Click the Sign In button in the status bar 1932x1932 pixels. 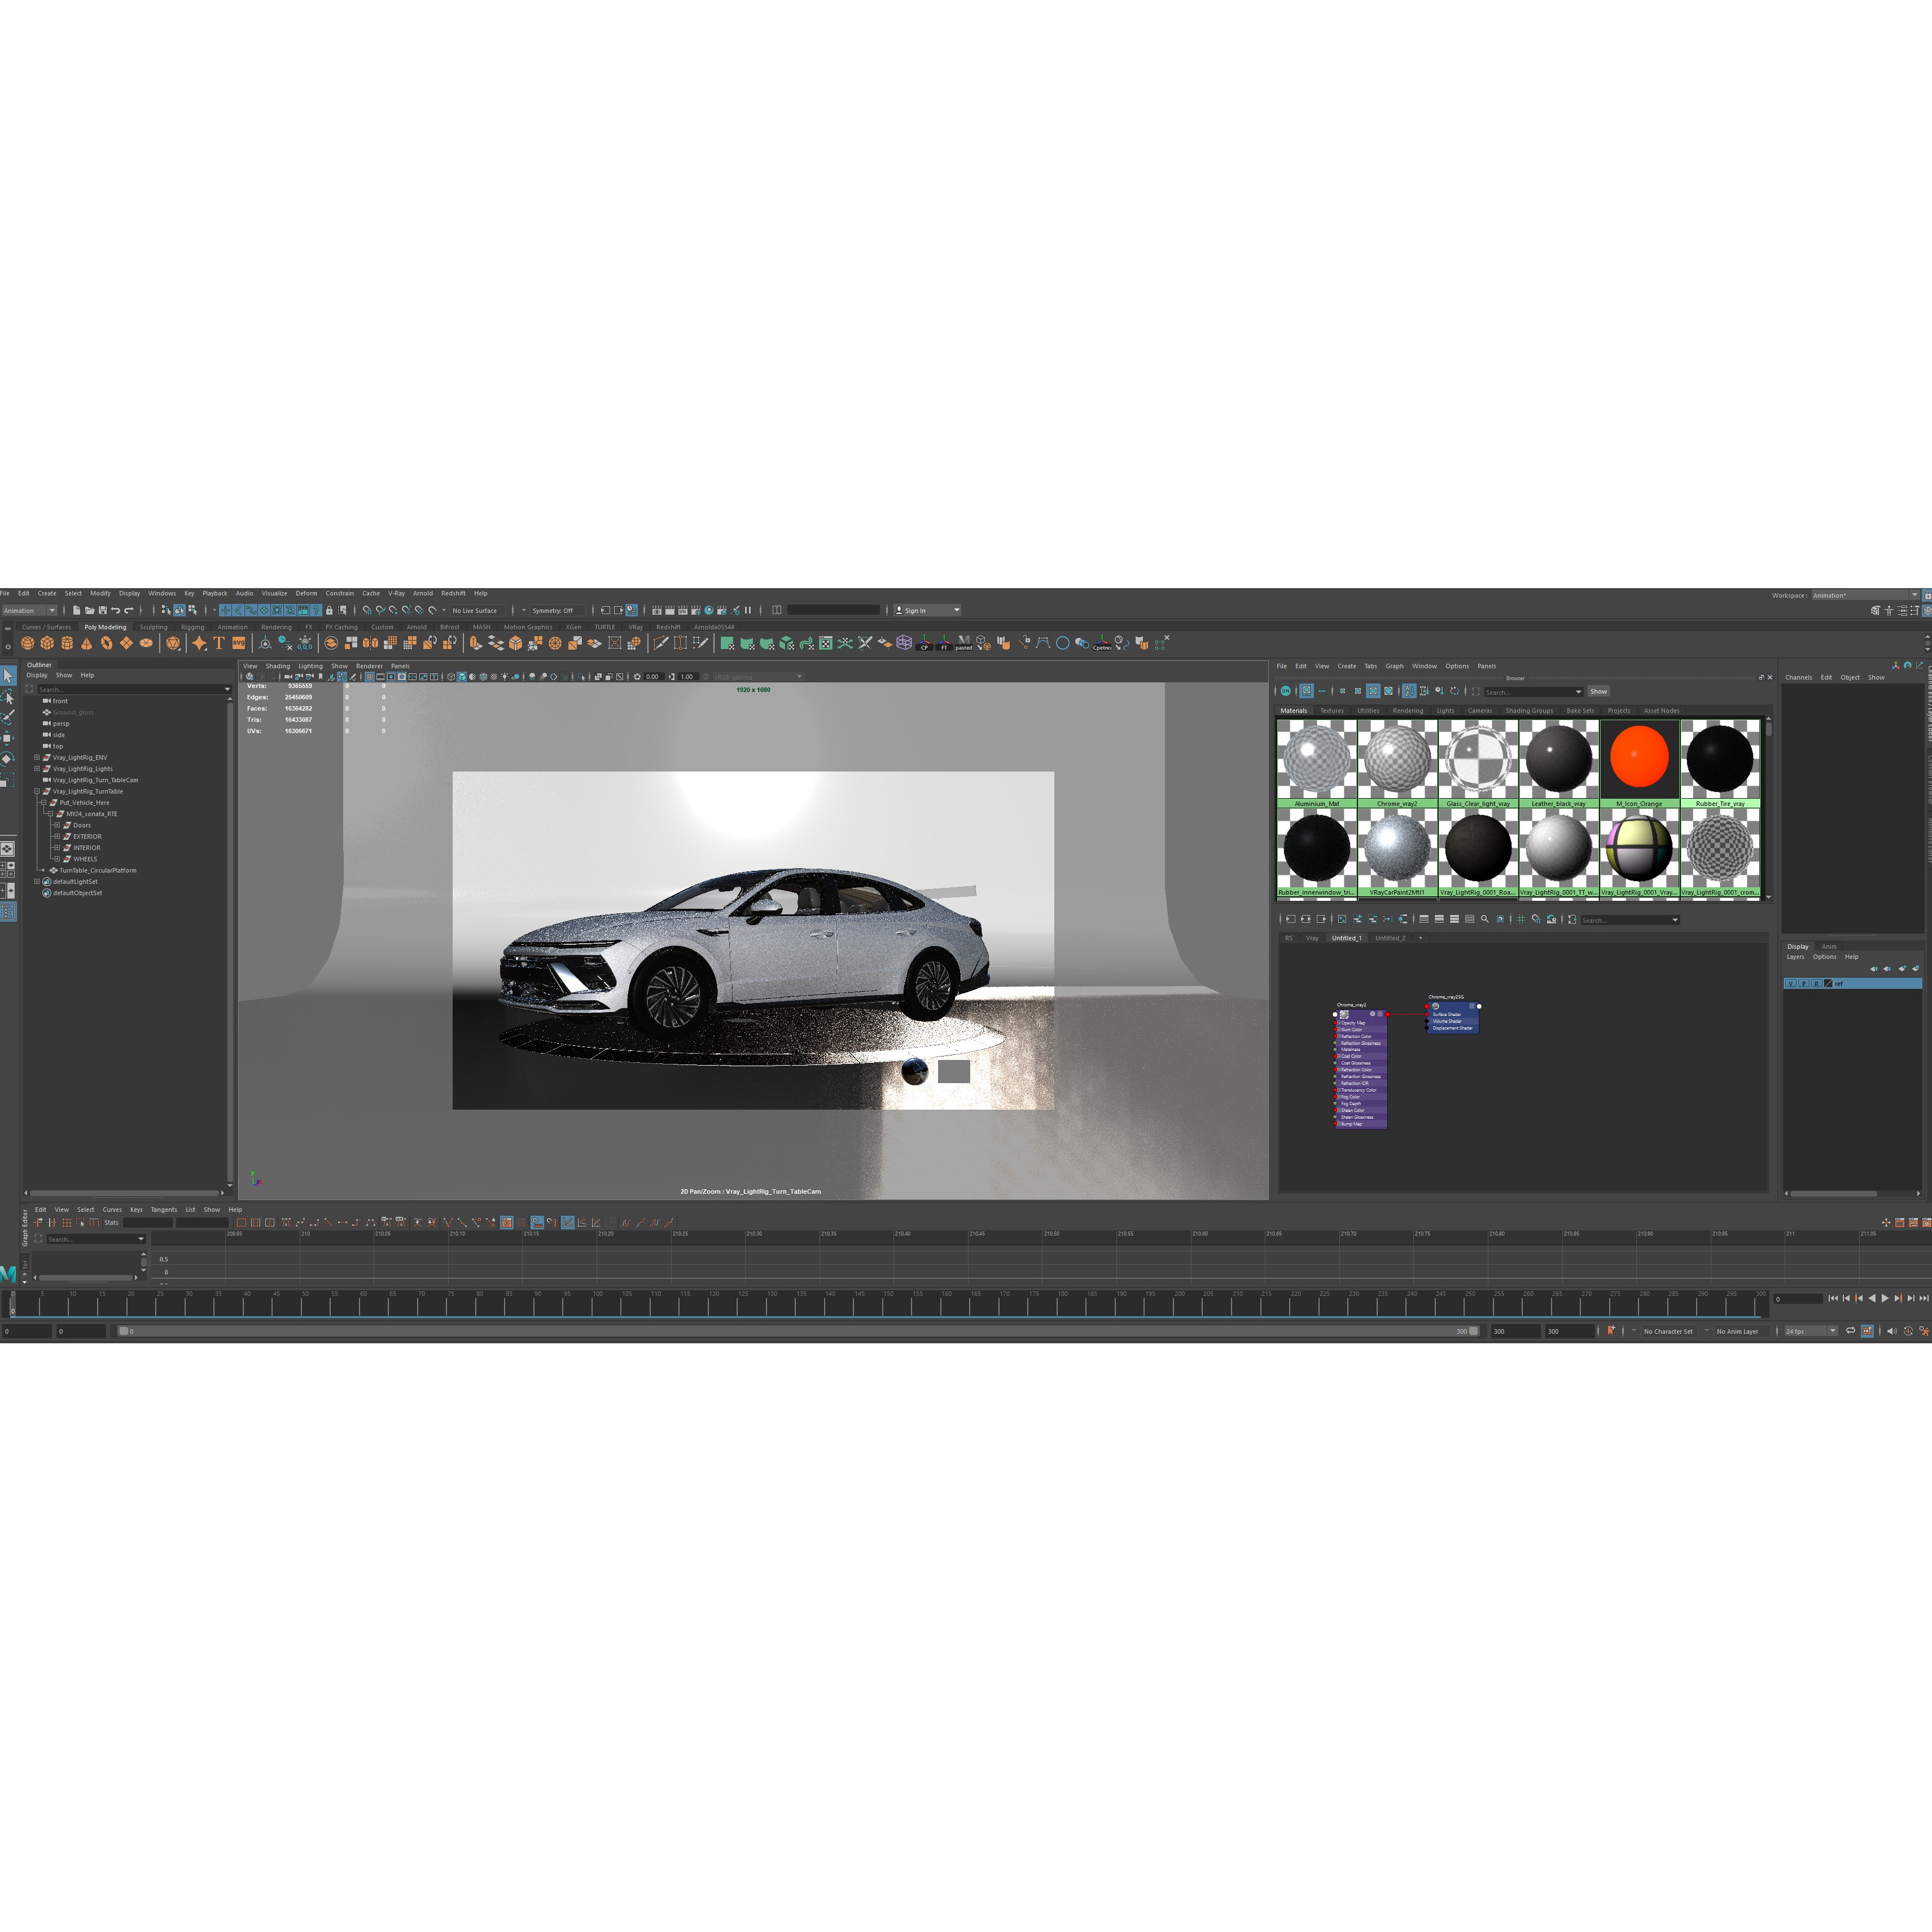tap(915, 610)
